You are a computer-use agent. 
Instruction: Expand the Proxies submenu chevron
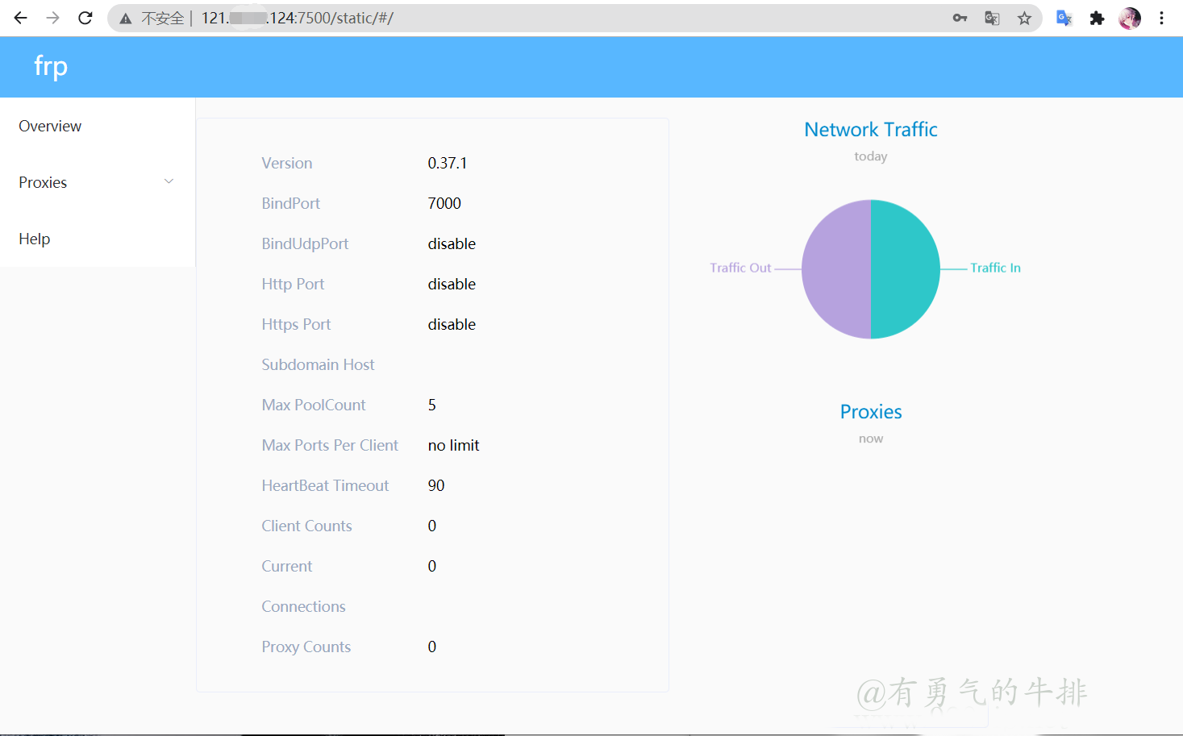169,182
